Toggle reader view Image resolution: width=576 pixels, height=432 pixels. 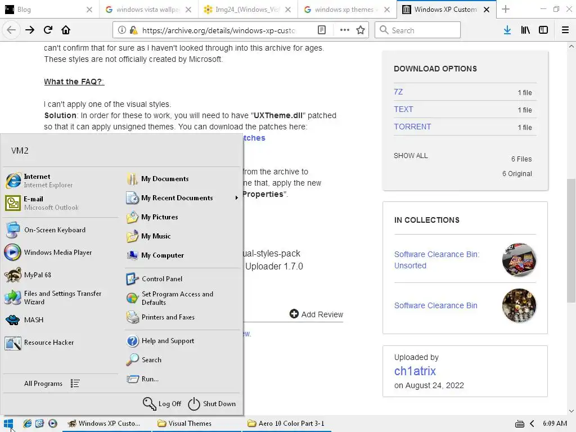(x=321, y=30)
